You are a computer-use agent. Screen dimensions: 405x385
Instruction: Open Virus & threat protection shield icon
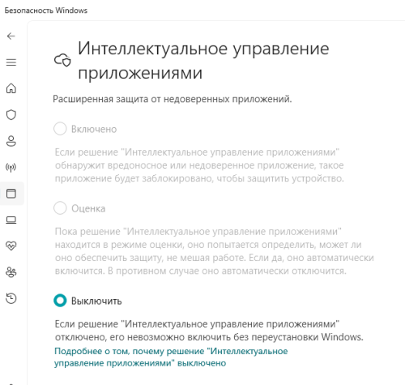(x=11, y=115)
